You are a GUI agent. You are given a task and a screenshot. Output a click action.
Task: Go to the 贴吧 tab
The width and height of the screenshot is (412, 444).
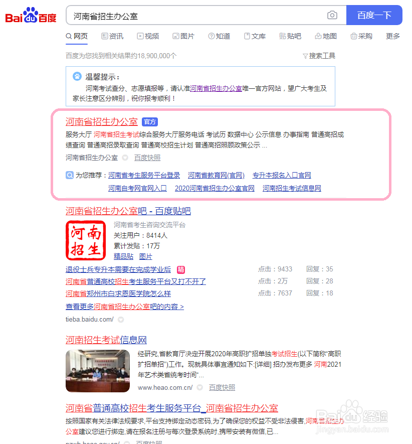[x=290, y=36]
